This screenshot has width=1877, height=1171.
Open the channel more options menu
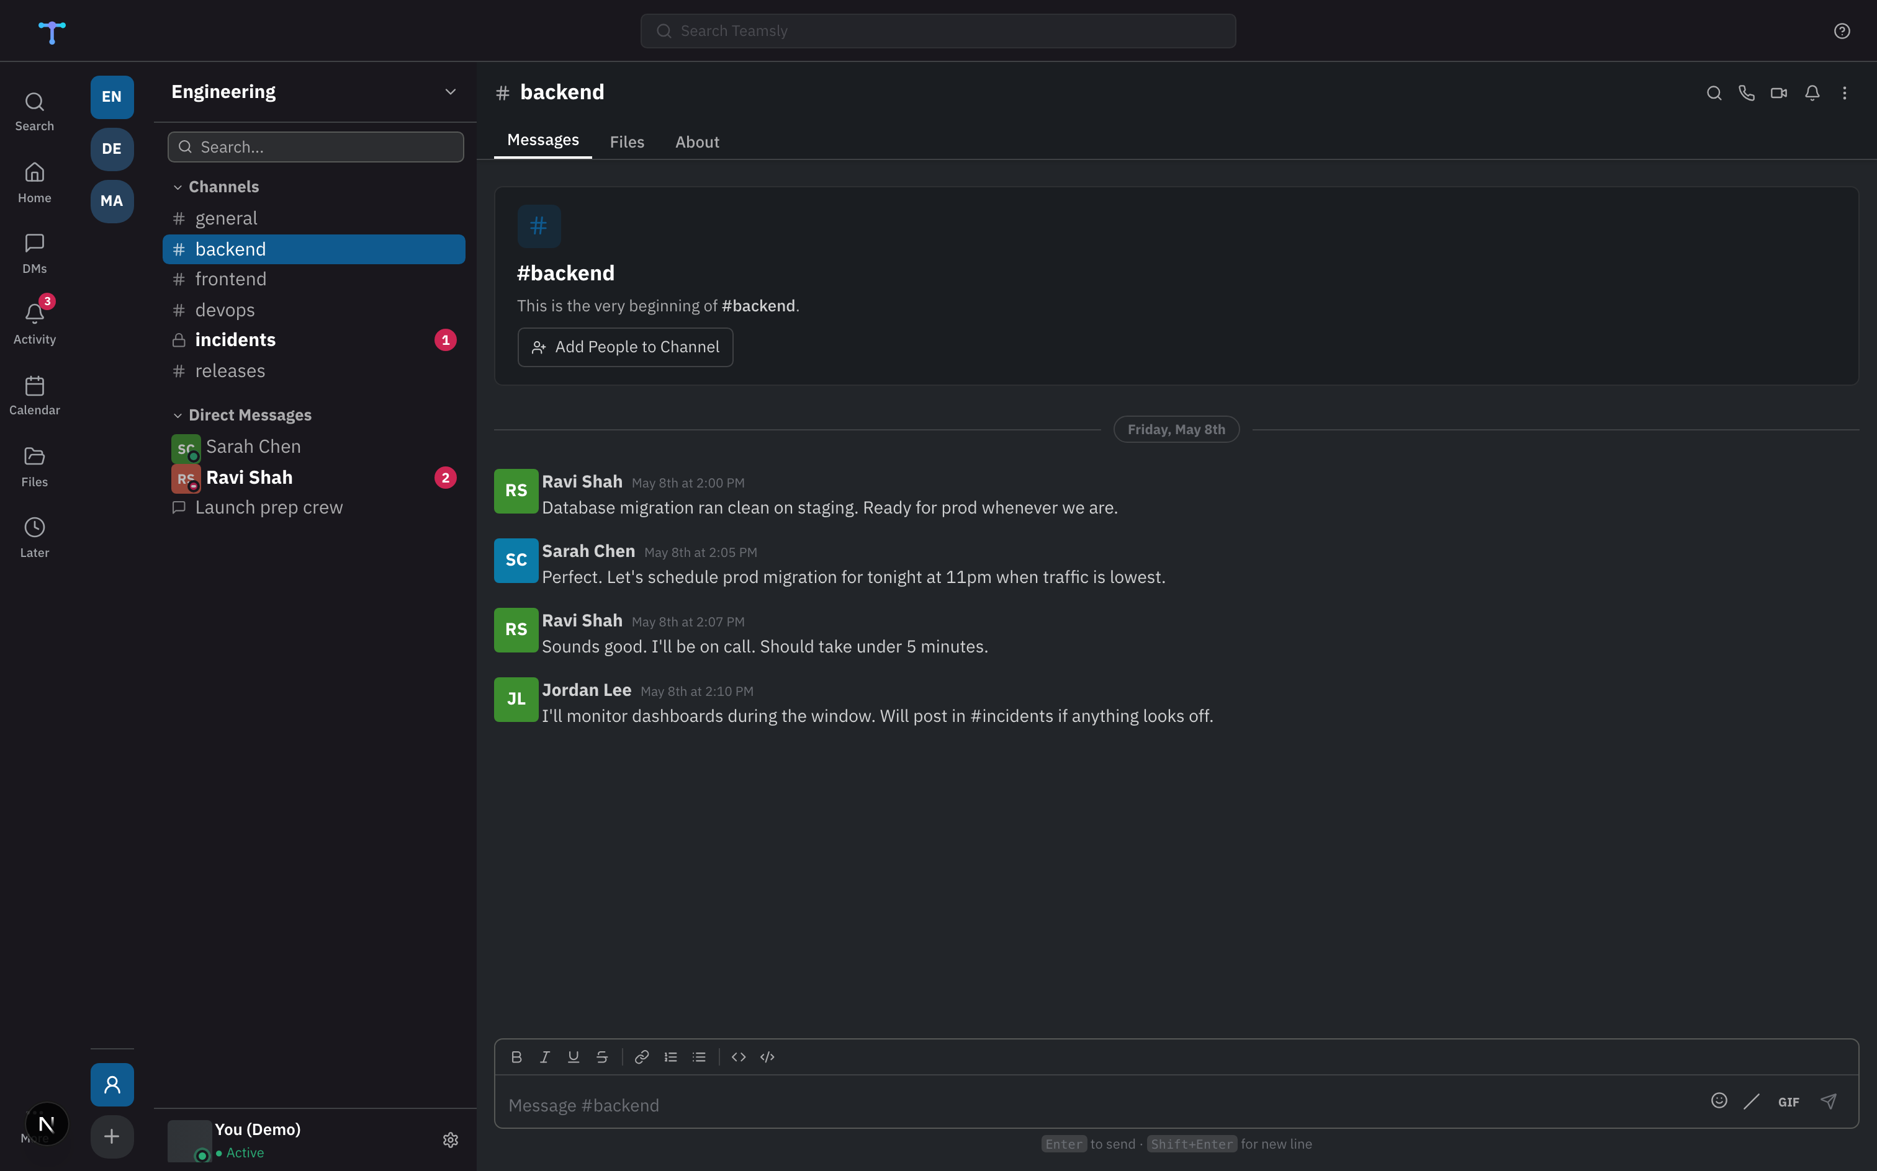(x=1845, y=93)
